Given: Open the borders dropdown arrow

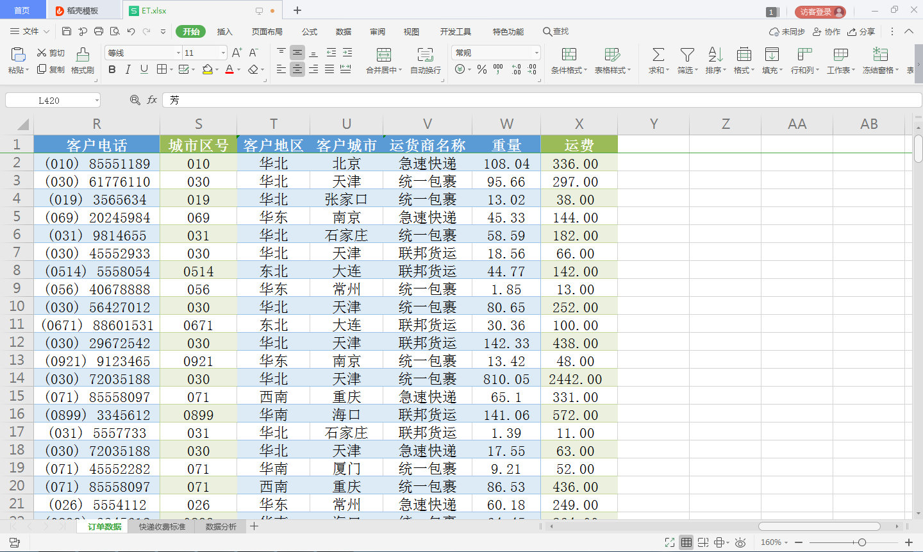Looking at the screenshot, I should pos(170,69).
